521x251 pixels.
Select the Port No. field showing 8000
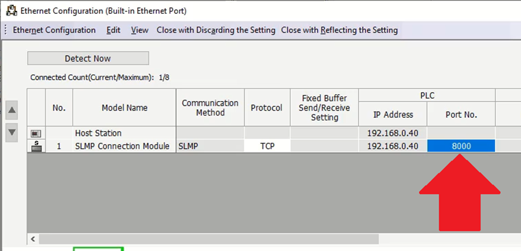[x=461, y=146]
